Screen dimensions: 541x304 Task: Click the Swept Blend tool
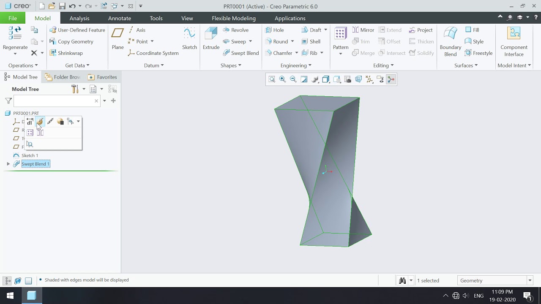[240, 53]
